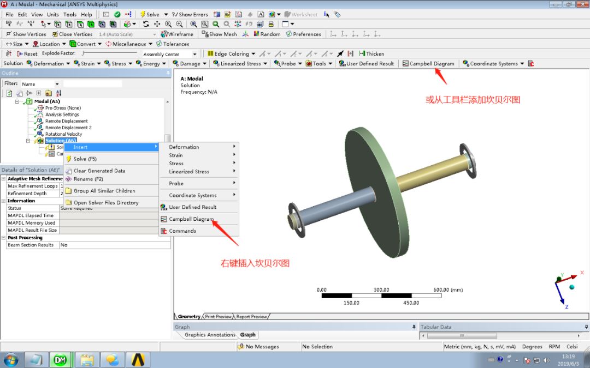
Task: Open the Tools menu
Action: coord(71,14)
